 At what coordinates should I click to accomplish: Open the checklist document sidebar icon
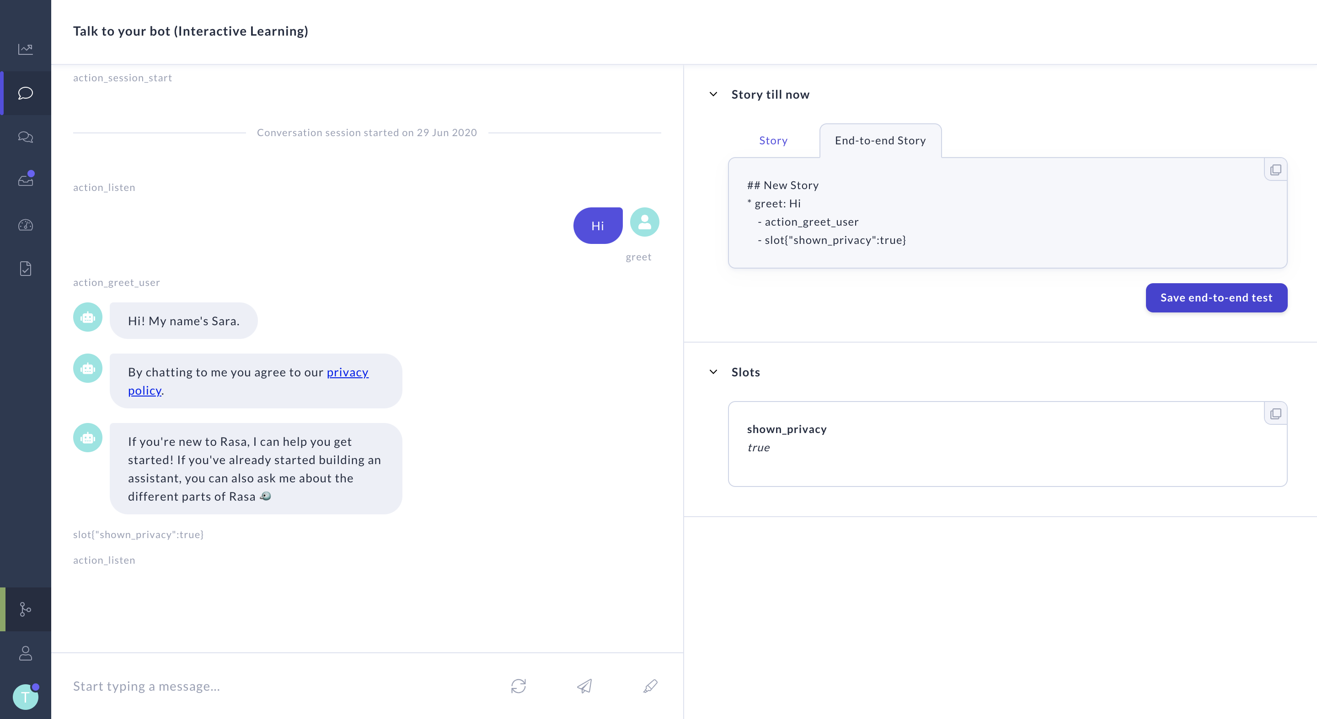26,269
